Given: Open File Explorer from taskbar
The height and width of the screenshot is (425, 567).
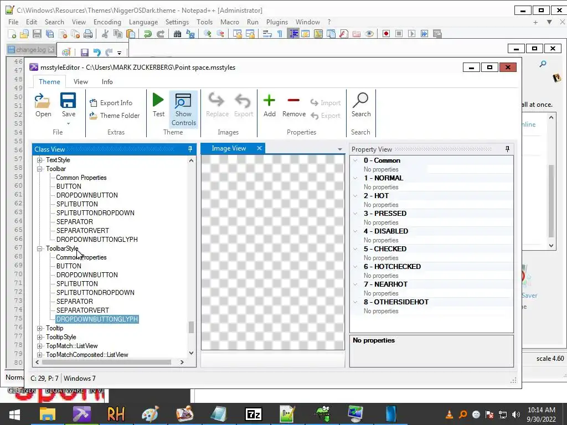Looking at the screenshot, I should click(48, 414).
